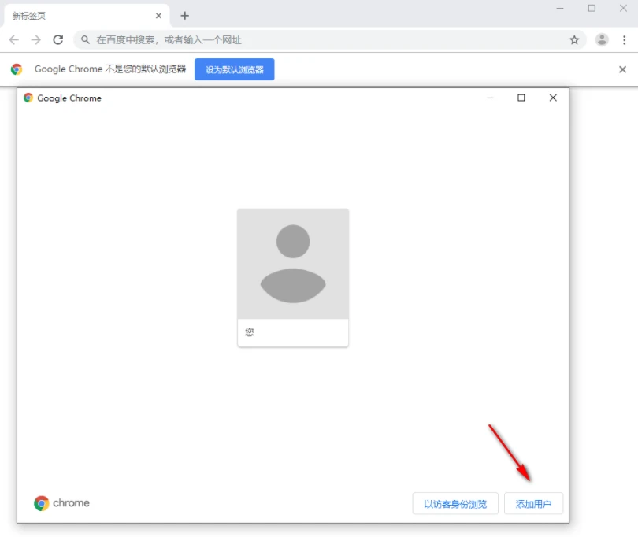The width and height of the screenshot is (638, 537).
Task: Click the 您 profile name label
Action: 250,332
